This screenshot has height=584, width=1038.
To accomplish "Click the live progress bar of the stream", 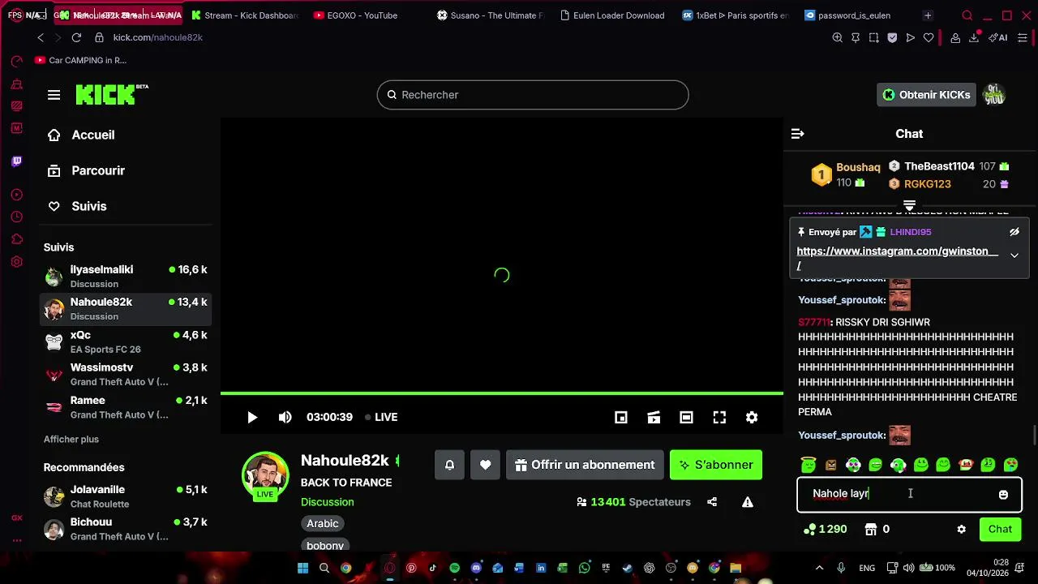I will click(502, 394).
